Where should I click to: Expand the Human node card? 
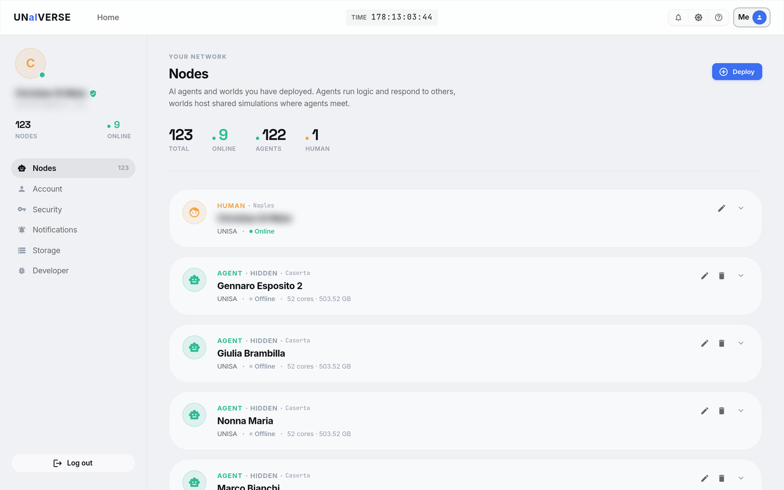click(x=741, y=208)
